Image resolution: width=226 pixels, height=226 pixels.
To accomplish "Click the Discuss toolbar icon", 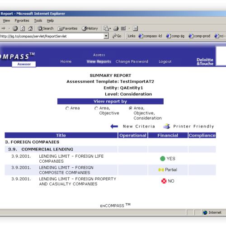I will tap(135, 28).
